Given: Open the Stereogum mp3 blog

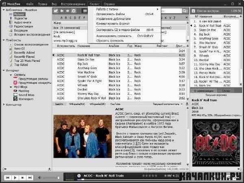Looking at the screenshot, I should click(26, 99).
